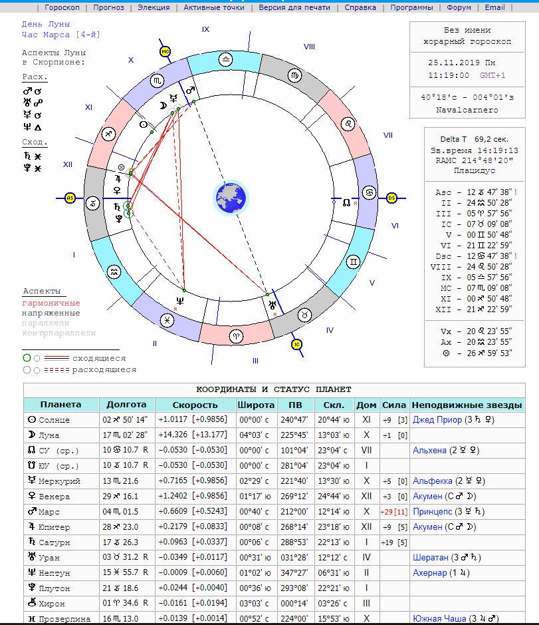Select the green large orb circle for сходящиеся
This screenshot has width=539, height=625.
[27, 358]
